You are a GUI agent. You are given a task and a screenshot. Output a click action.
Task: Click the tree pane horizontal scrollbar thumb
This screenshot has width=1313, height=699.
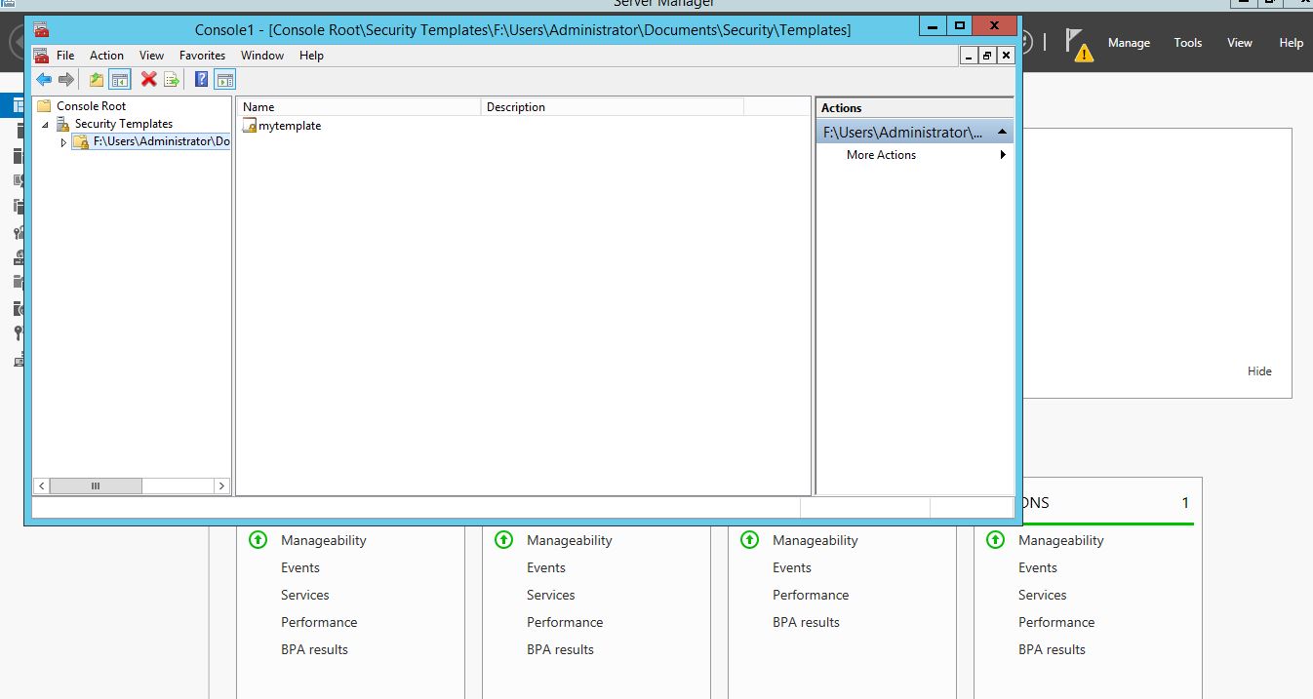tap(96, 485)
